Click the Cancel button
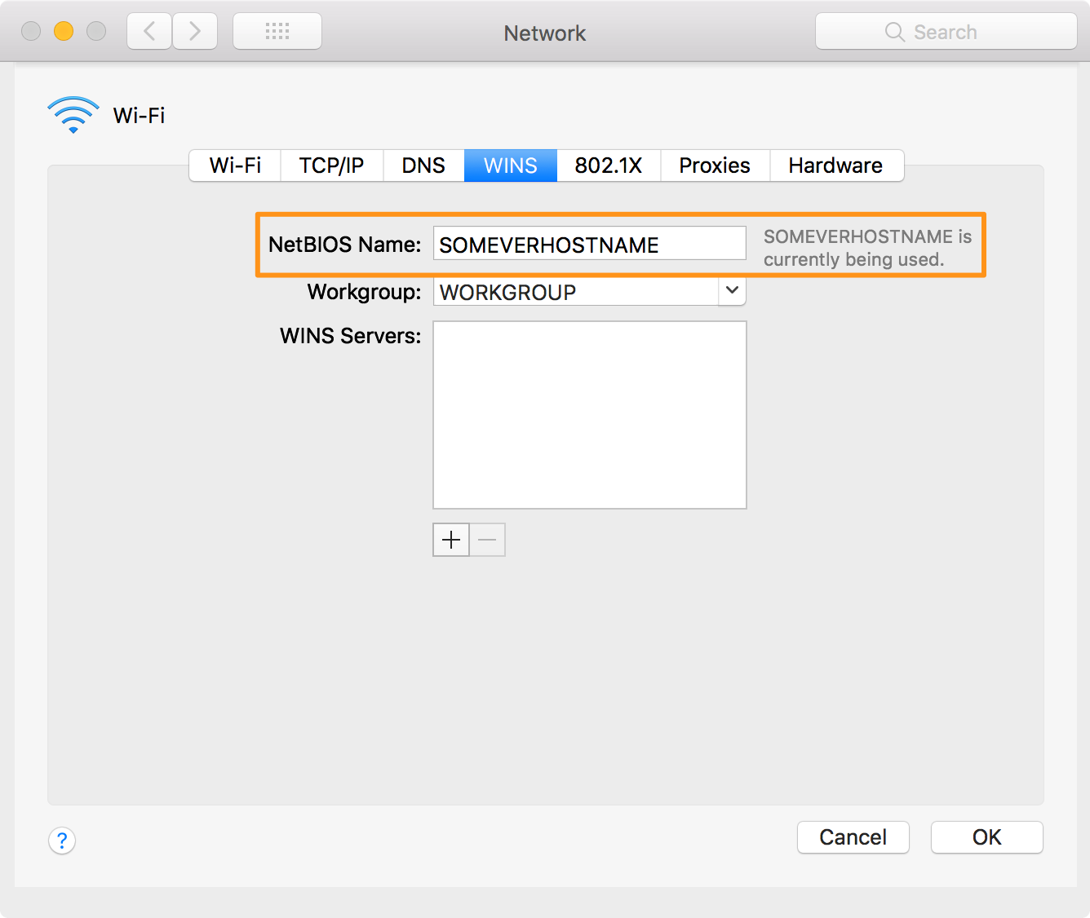1090x918 pixels. point(853,837)
